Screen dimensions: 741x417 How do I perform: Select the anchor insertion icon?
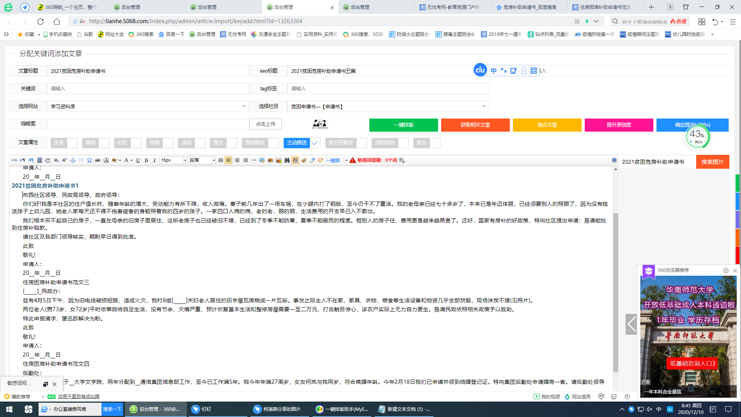pos(73,160)
